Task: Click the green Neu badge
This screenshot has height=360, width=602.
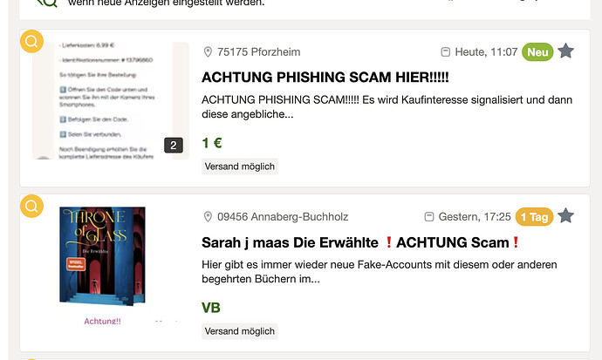Action: coord(537,51)
